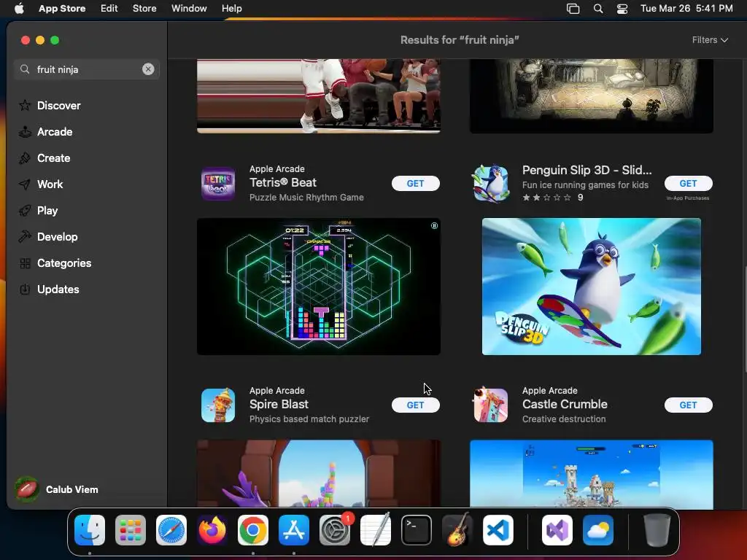Open the Store menu
The width and height of the screenshot is (747, 560).
[144, 8]
